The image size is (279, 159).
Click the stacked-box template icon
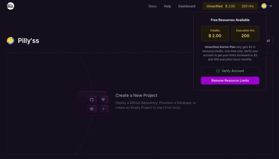point(92,109)
